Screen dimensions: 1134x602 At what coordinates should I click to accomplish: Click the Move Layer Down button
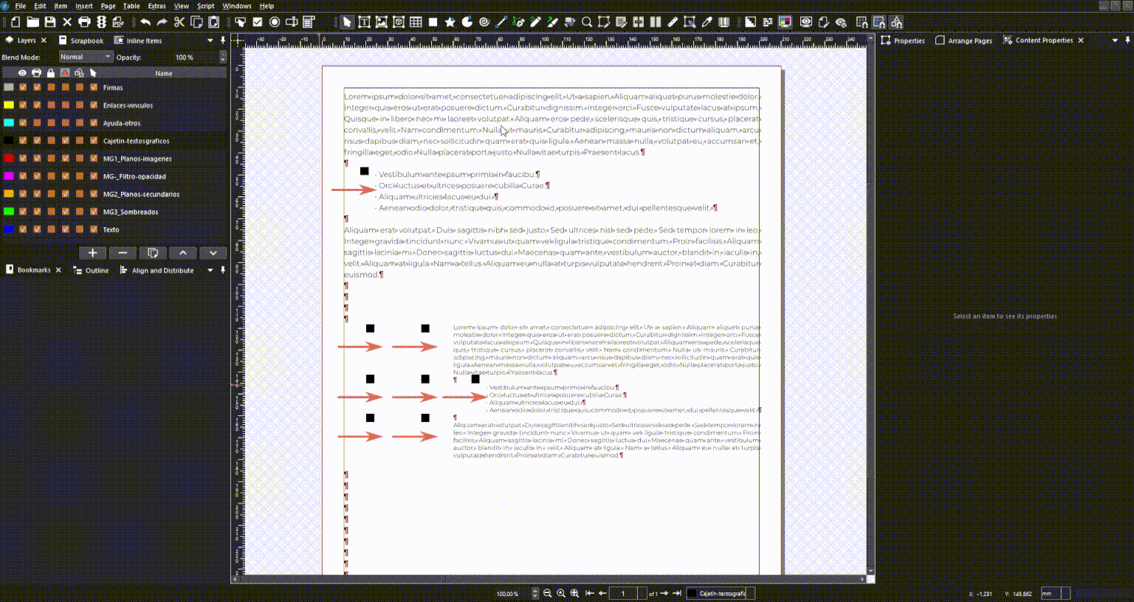pos(213,253)
